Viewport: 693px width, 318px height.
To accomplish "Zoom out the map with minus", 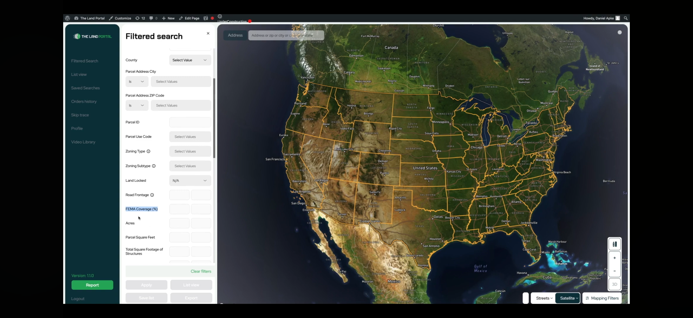I will tap(615, 271).
